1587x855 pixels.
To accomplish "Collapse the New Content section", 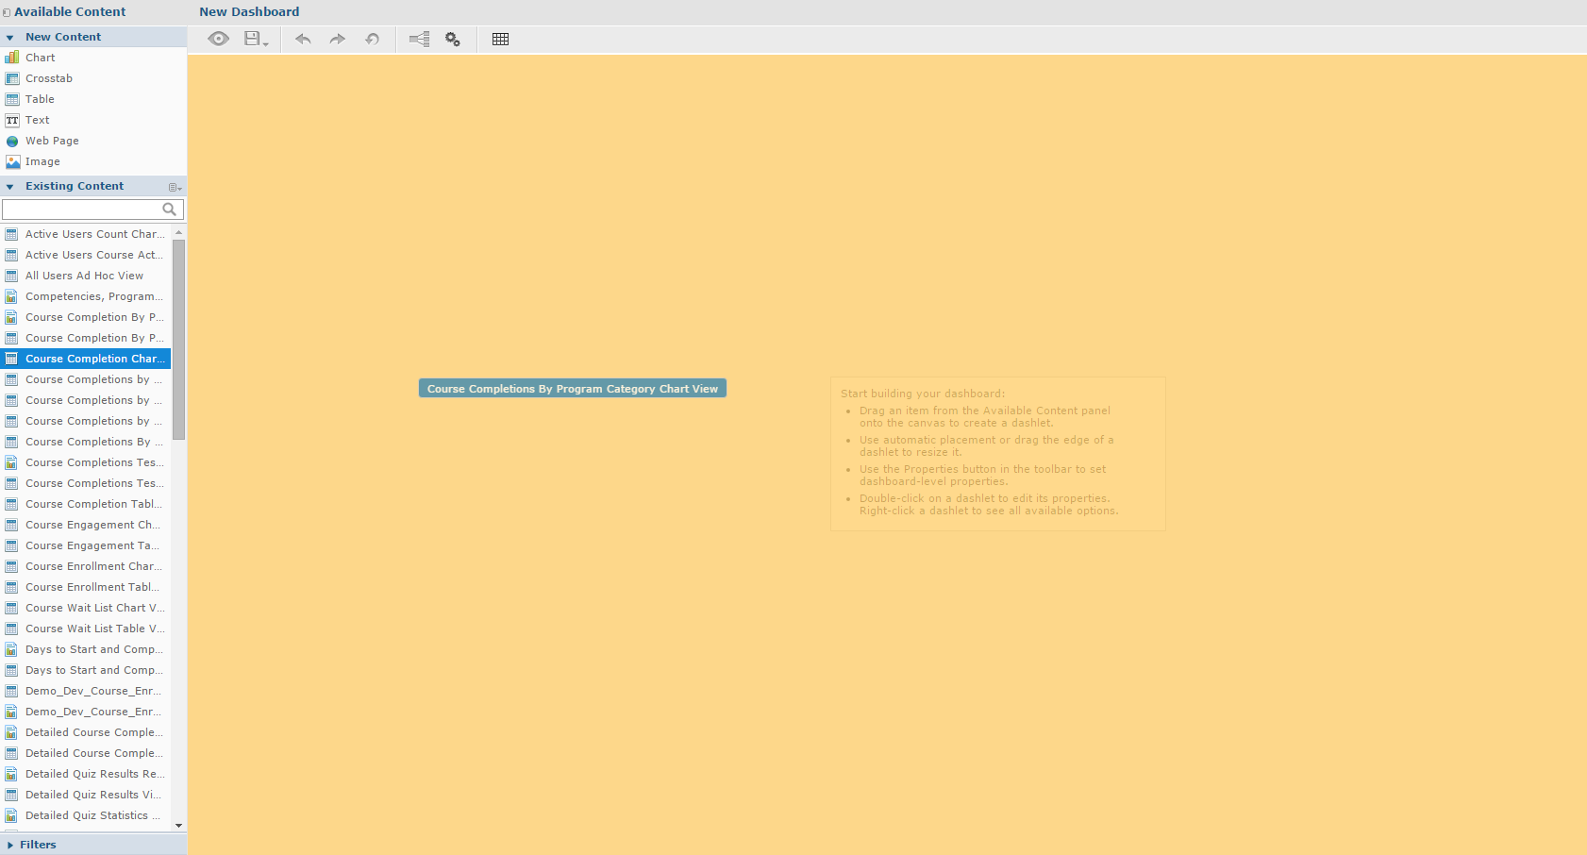I will 10,37.
